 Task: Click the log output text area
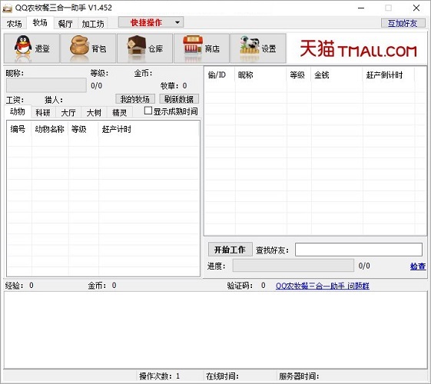[215, 330]
